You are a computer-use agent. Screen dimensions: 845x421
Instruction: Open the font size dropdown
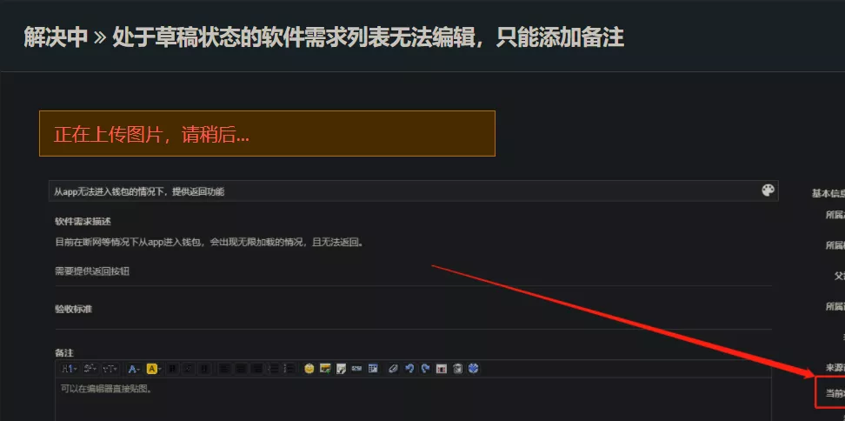point(110,369)
